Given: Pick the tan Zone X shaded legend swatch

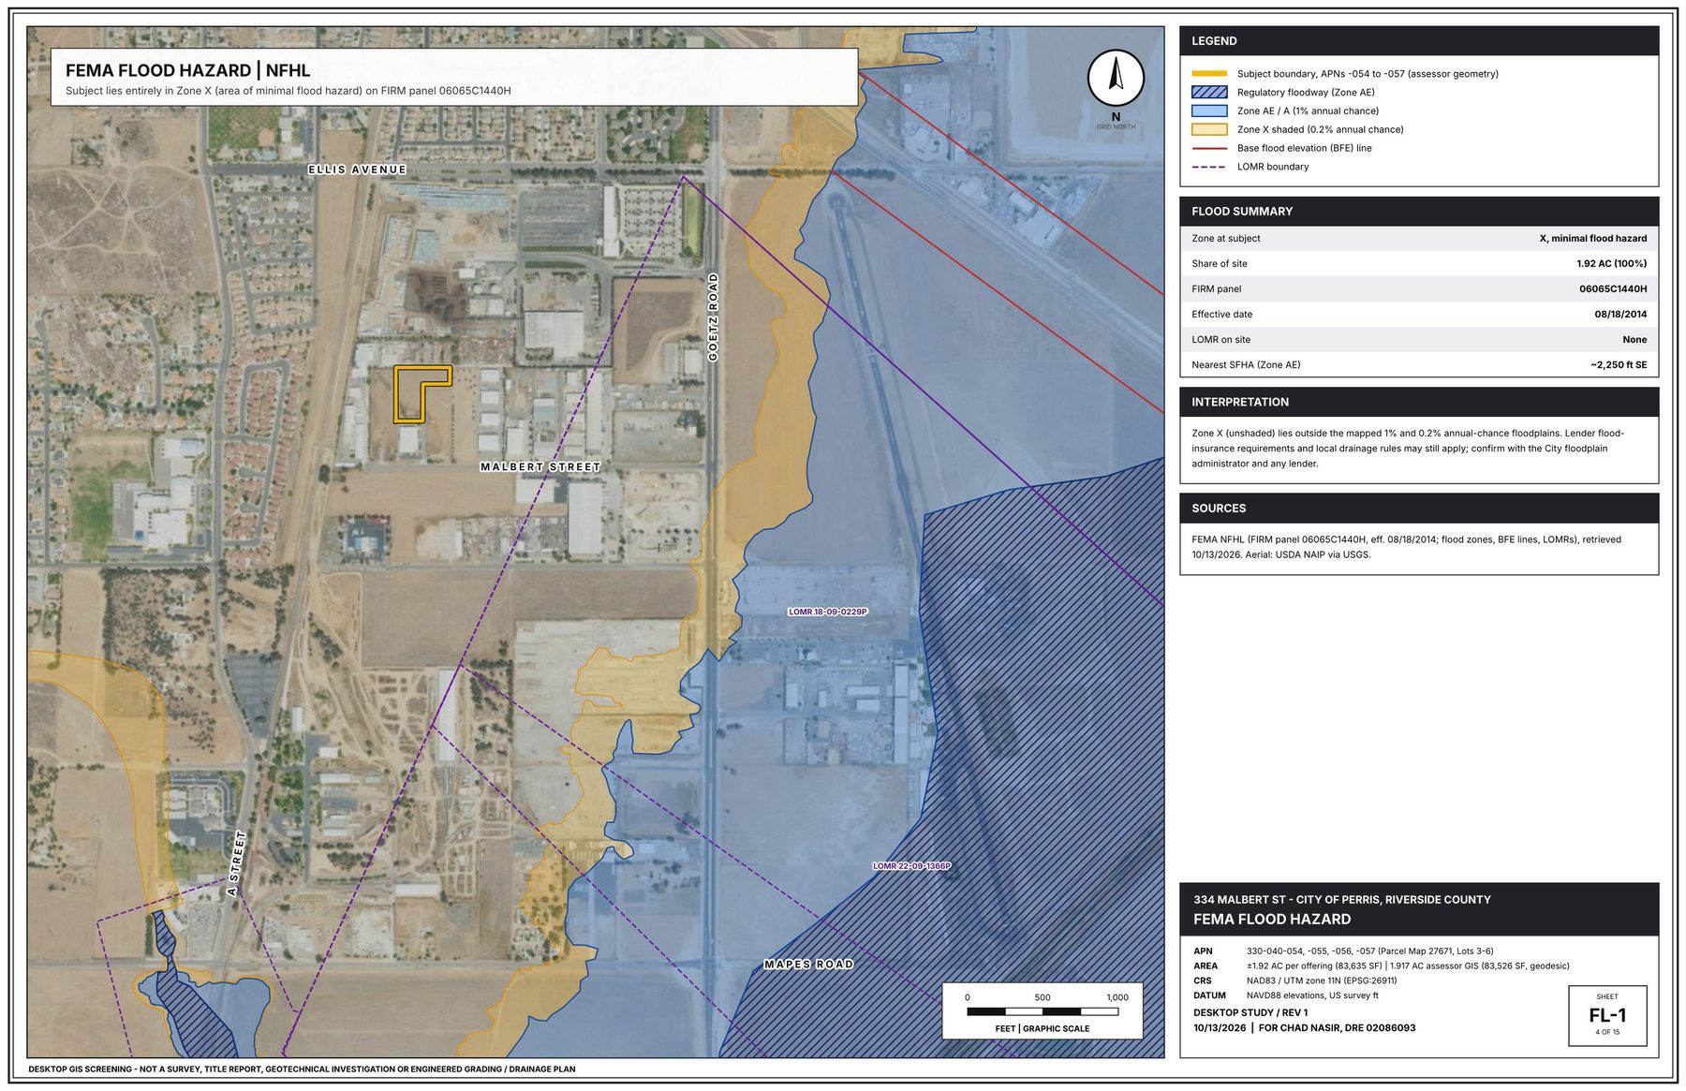Looking at the screenshot, I should pos(1209,130).
